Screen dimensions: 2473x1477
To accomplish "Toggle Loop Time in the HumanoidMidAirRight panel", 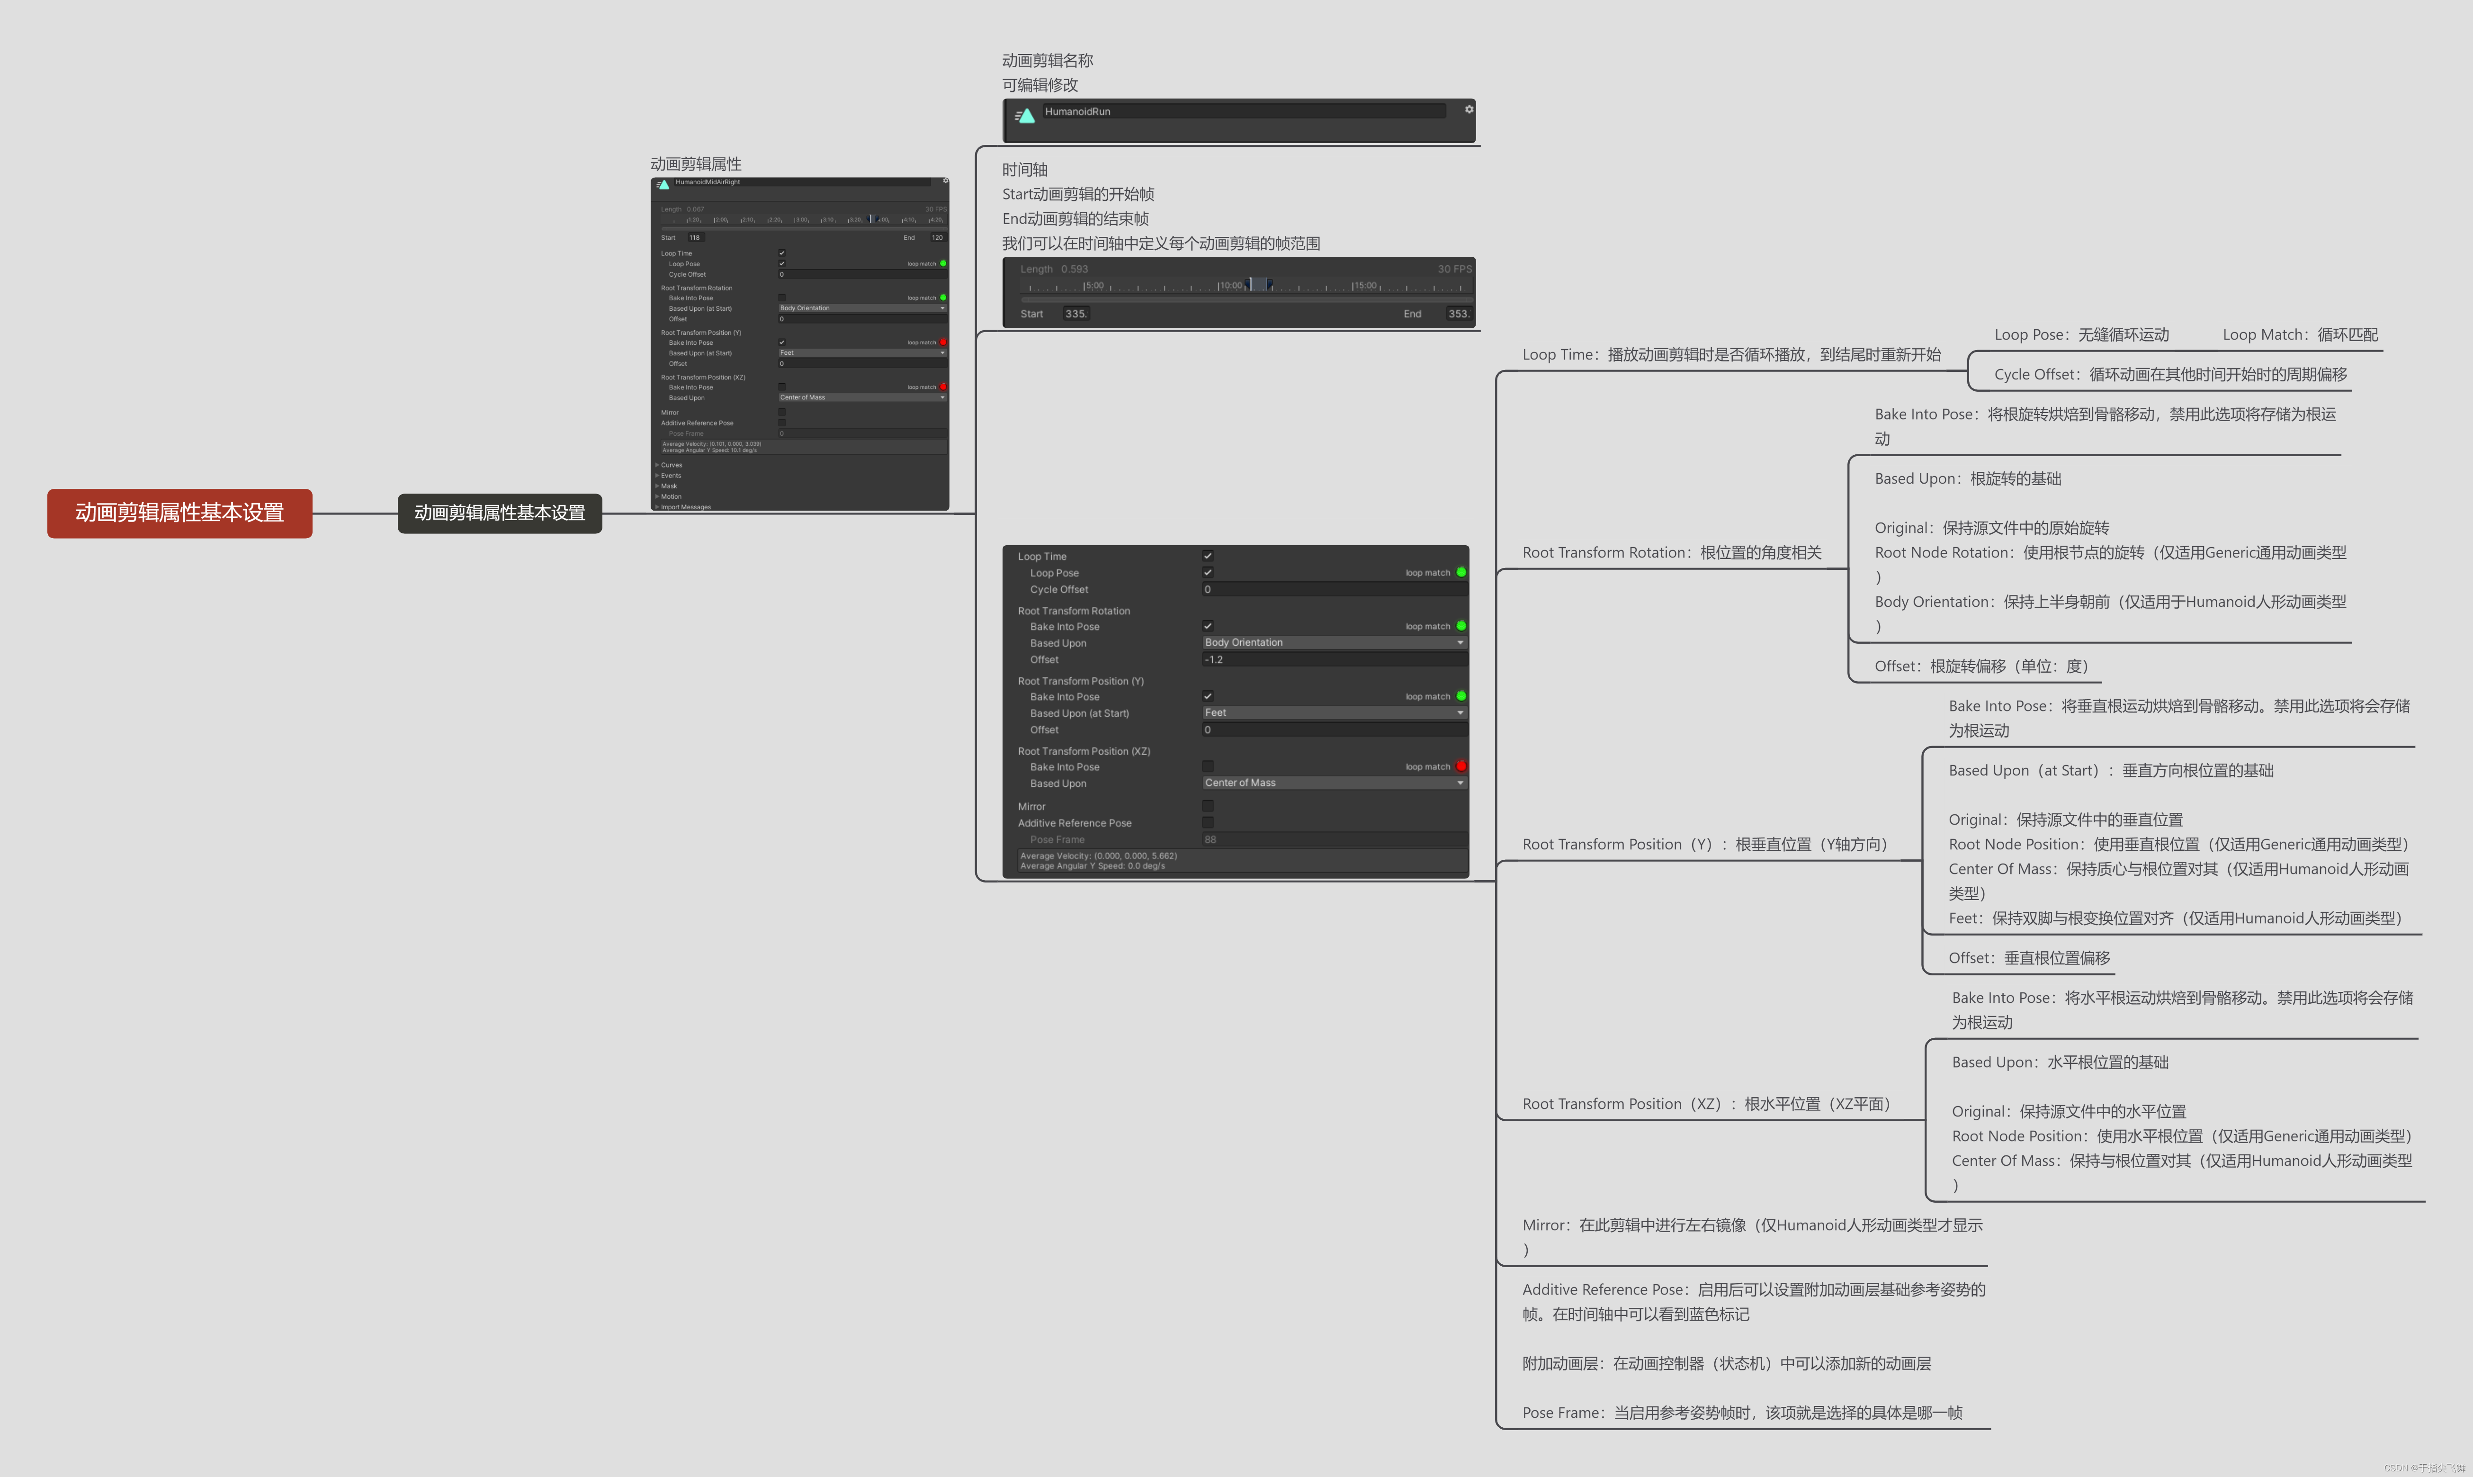I will pos(782,253).
